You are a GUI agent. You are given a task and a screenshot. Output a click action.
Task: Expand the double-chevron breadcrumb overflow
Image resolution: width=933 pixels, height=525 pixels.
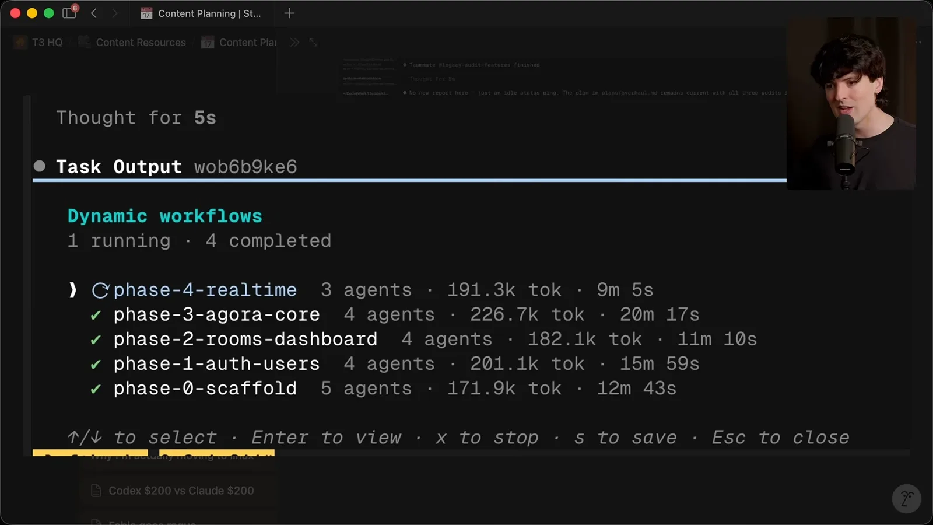[x=294, y=43]
